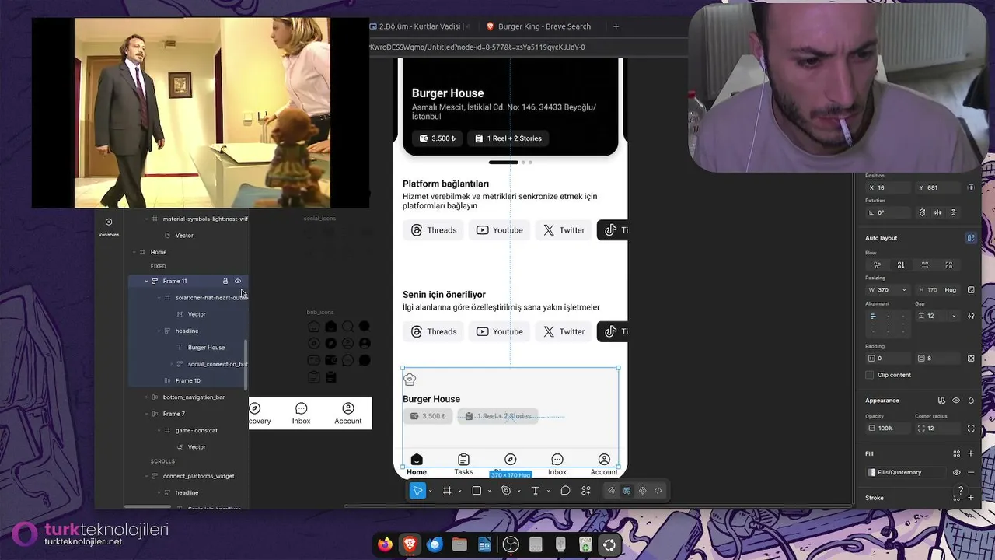Click the Fills/Quaternary color swatch
The width and height of the screenshot is (995, 560).
pos(872,472)
